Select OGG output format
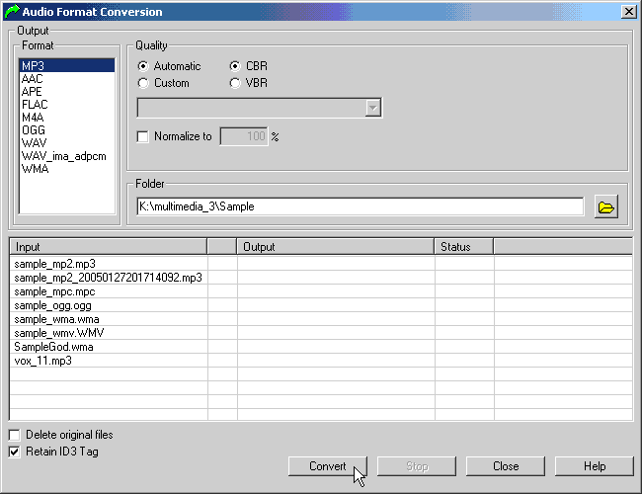Viewport: 642px width, 494px height. (67, 130)
